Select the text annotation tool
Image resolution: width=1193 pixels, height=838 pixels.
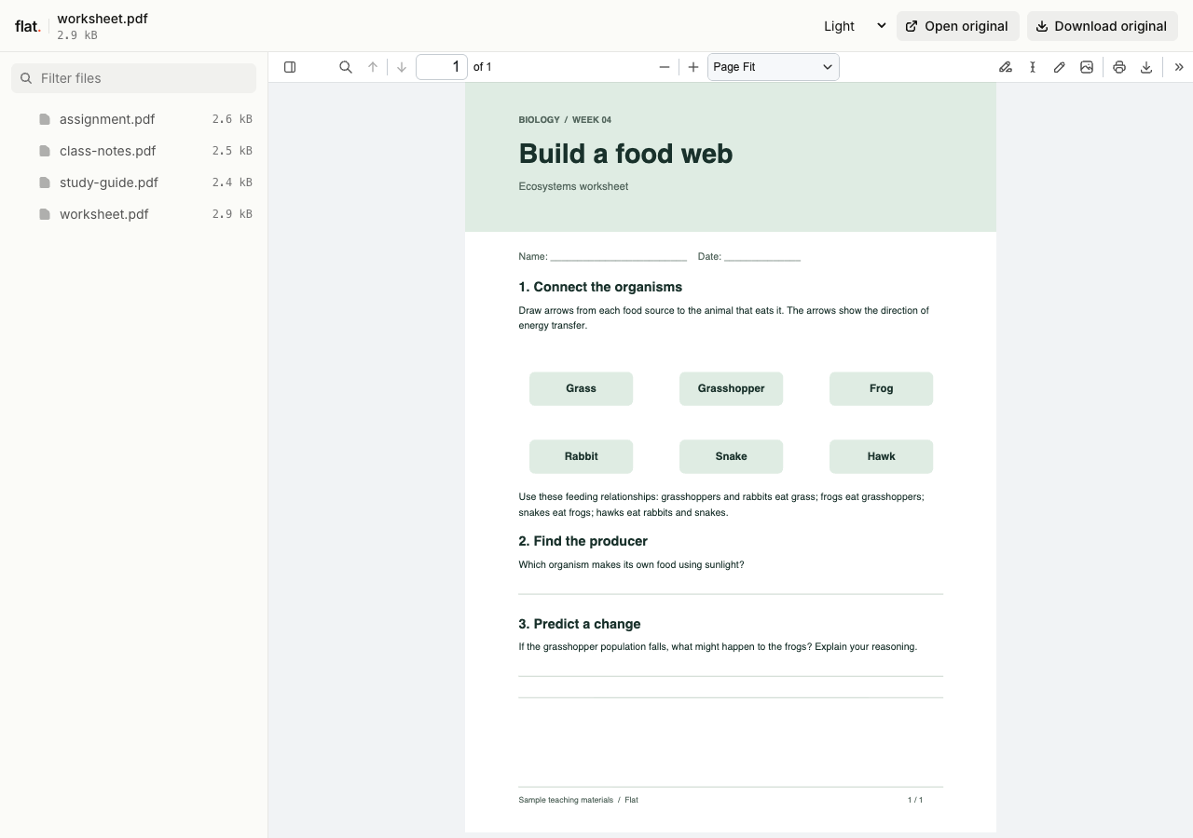click(x=1033, y=67)
